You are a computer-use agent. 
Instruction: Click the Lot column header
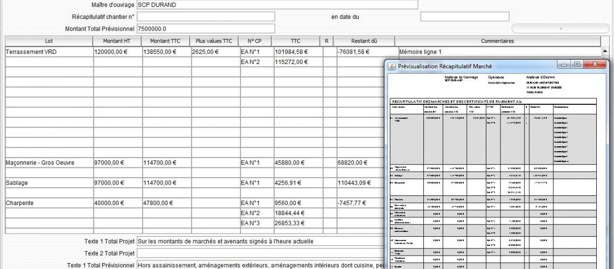49,41
